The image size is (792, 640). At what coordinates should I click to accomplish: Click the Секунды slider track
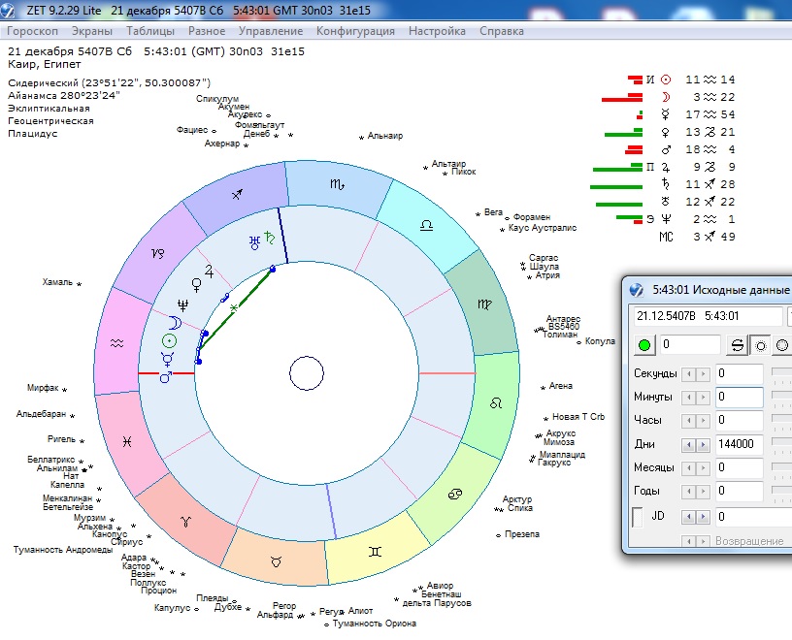click(782, 373)
